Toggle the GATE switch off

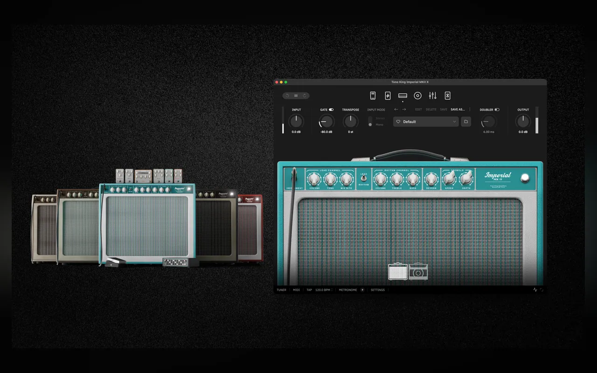(x=331, y=110)
